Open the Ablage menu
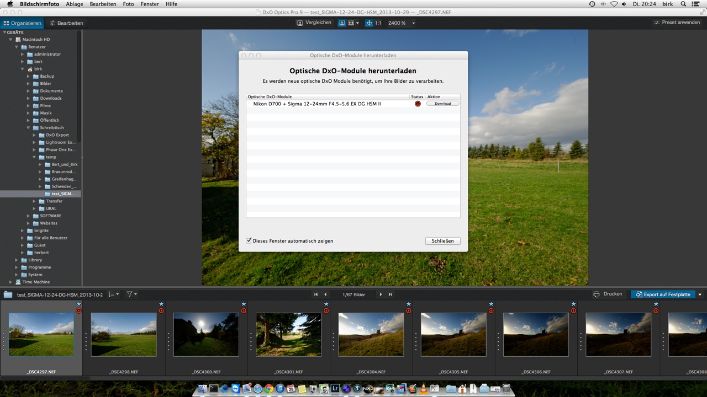Screen dimensions: 707x397 (75, 4)
